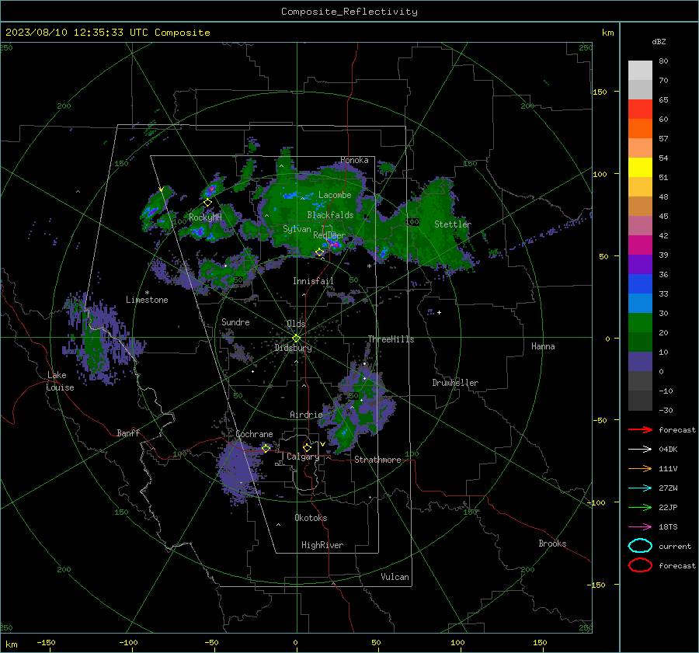Click the Drumheller city label
The width and height of the screenshot is (699, 653).
pyautogui.click(x=455, y=383)
